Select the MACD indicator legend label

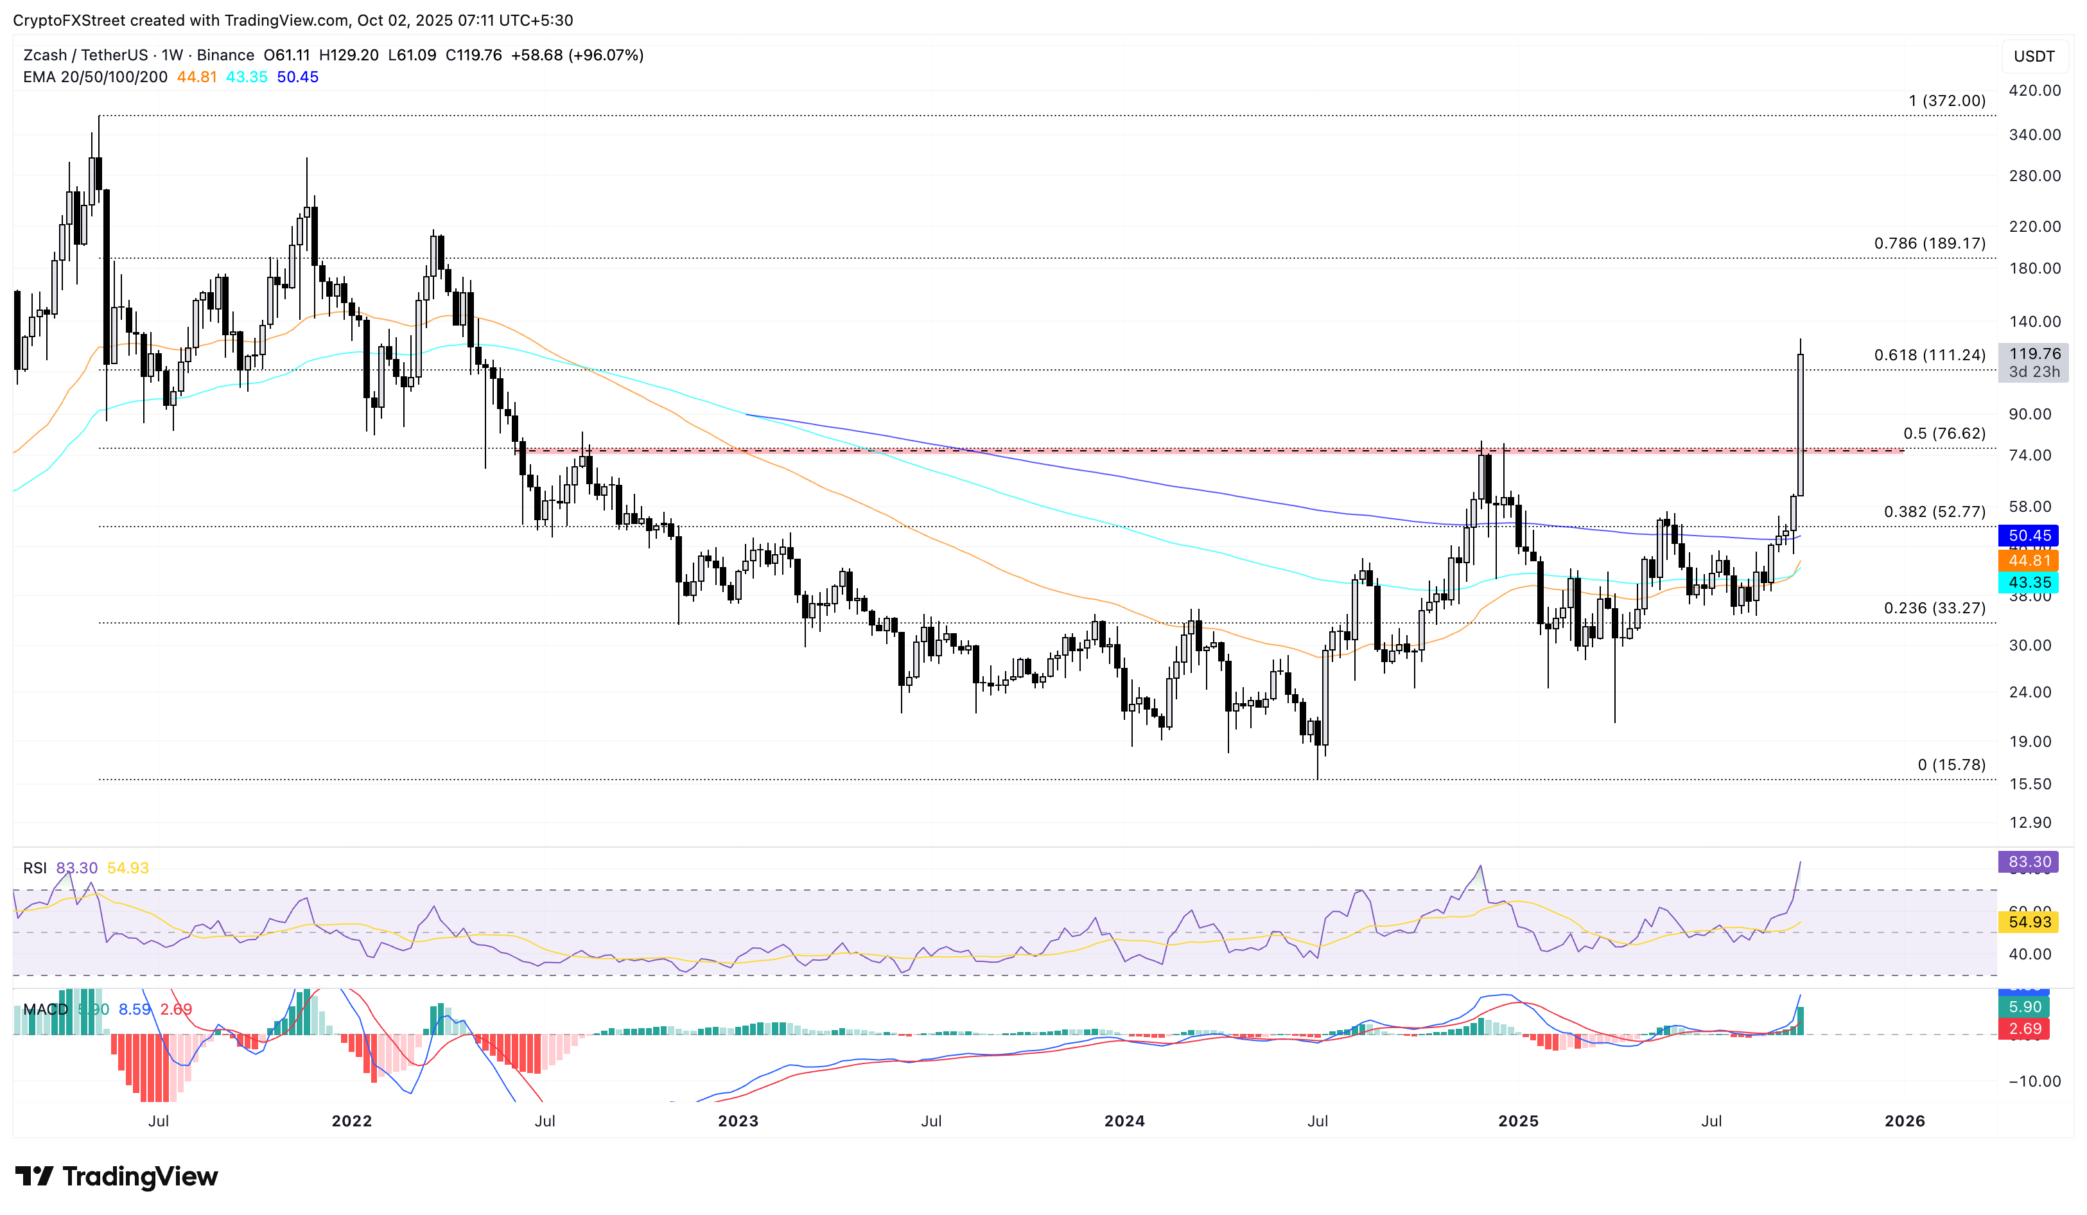(46, 1009)
